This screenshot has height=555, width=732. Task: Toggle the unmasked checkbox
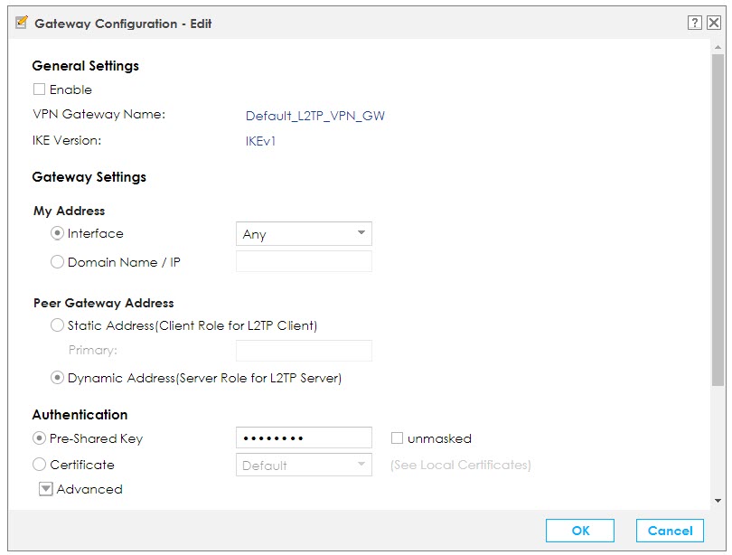pyautogui.click(x=398, y=438)
